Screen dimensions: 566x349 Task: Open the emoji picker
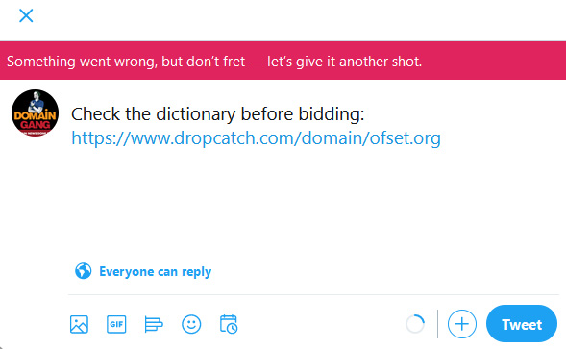(x=191, y=324)
